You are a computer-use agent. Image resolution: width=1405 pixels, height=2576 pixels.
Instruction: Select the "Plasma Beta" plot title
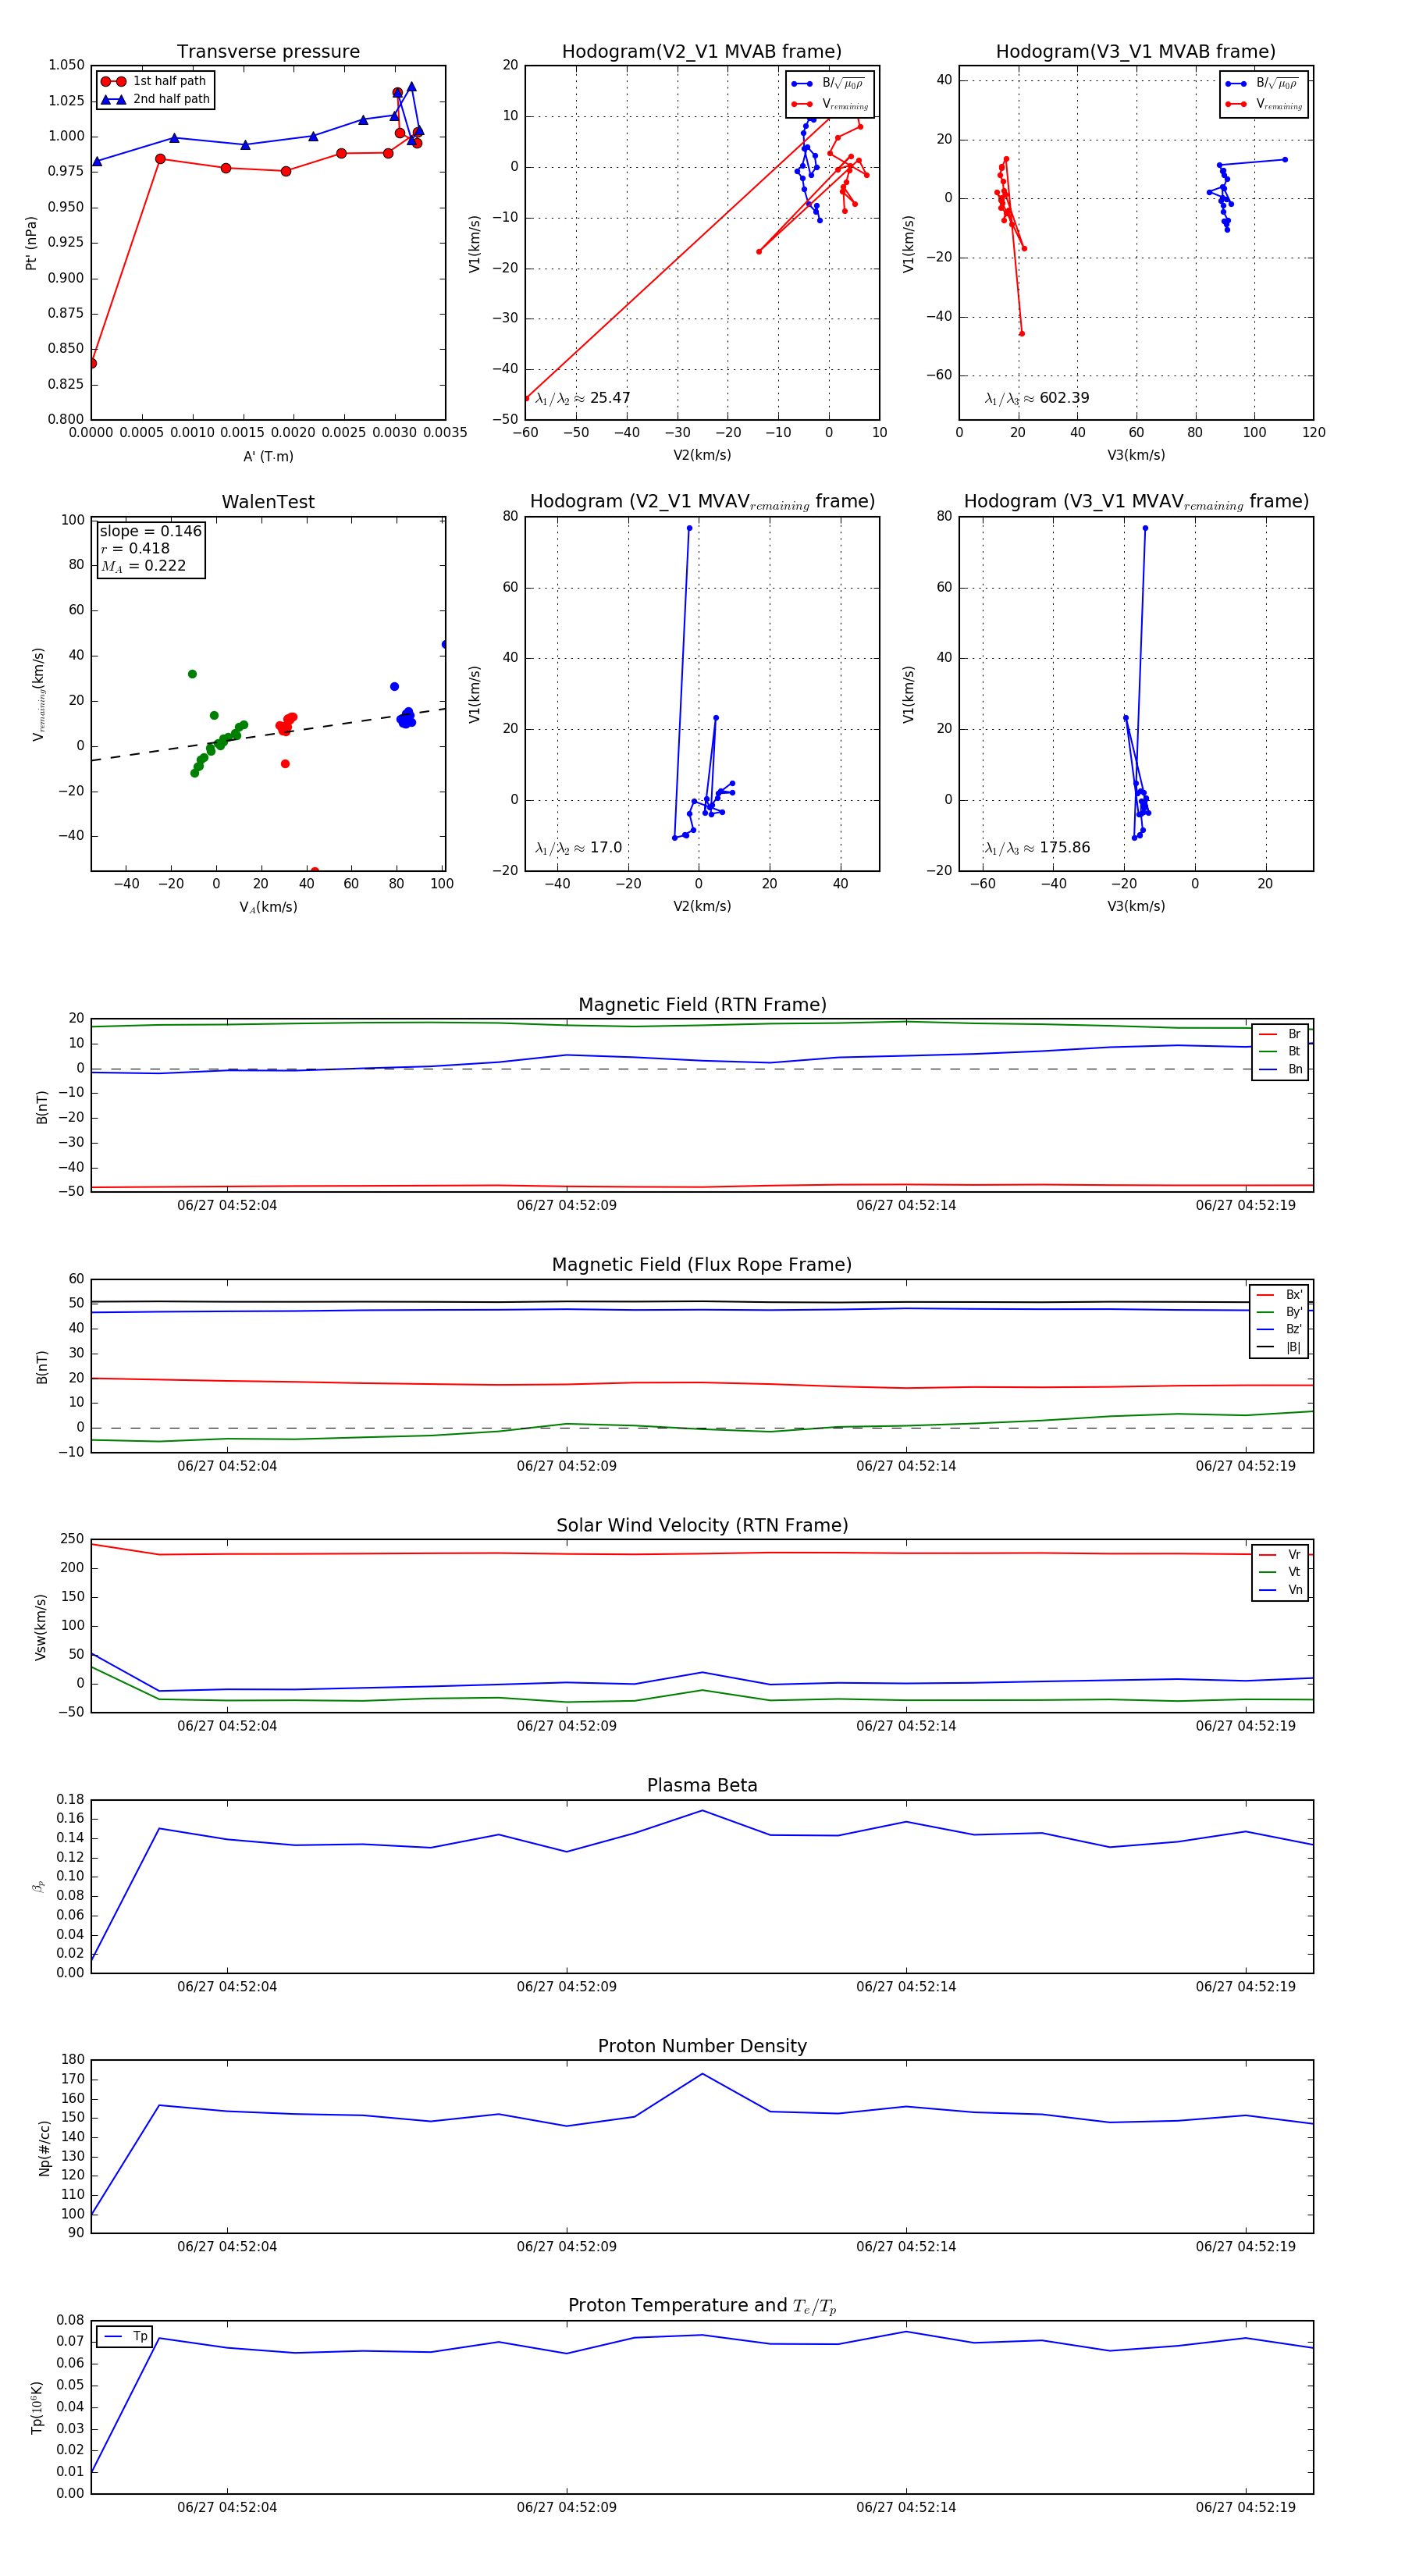pyautogui.click(x=702, y=1785)
